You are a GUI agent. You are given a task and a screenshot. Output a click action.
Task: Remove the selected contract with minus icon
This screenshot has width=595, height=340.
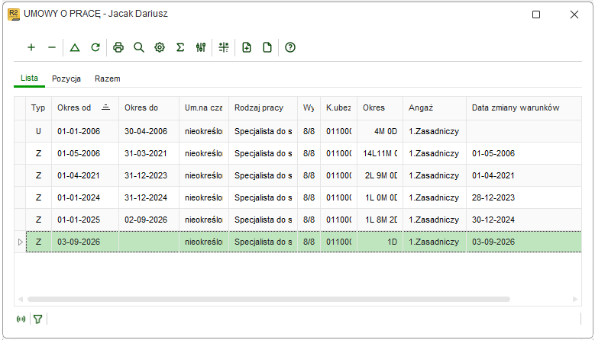(52, 47)
